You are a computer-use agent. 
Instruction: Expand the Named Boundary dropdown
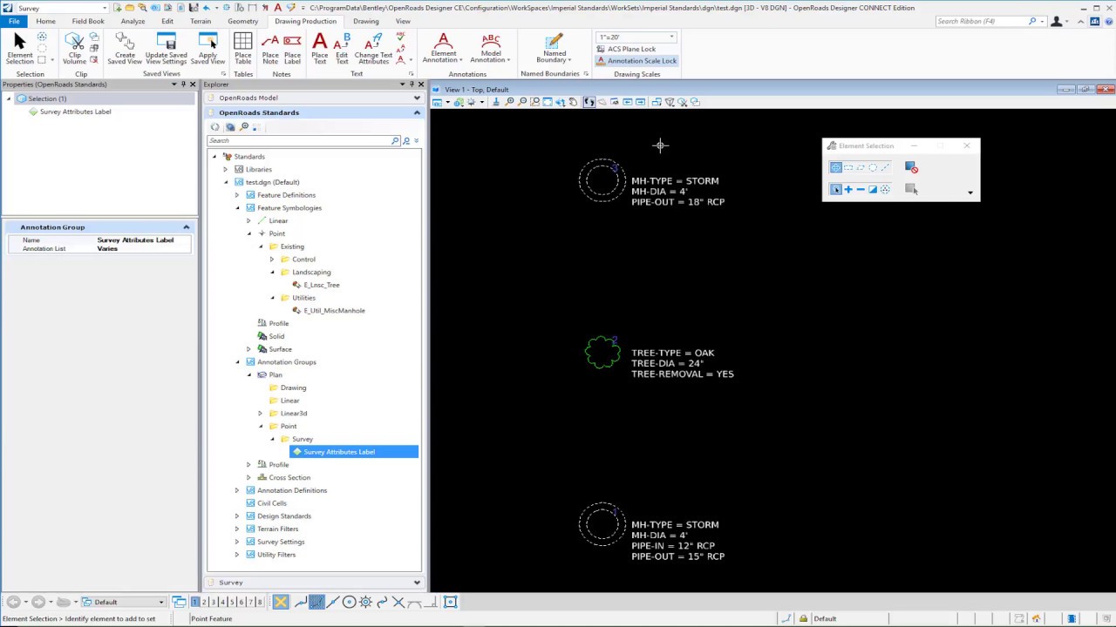click(555, 49)
